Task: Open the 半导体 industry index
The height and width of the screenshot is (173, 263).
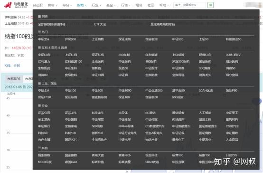Action: click(x=123, y=113)
